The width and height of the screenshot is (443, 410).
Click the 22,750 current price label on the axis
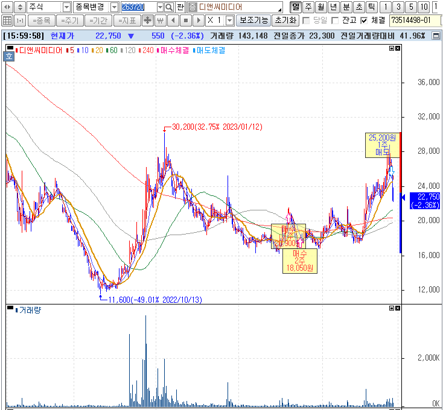(x=425, y=201)
